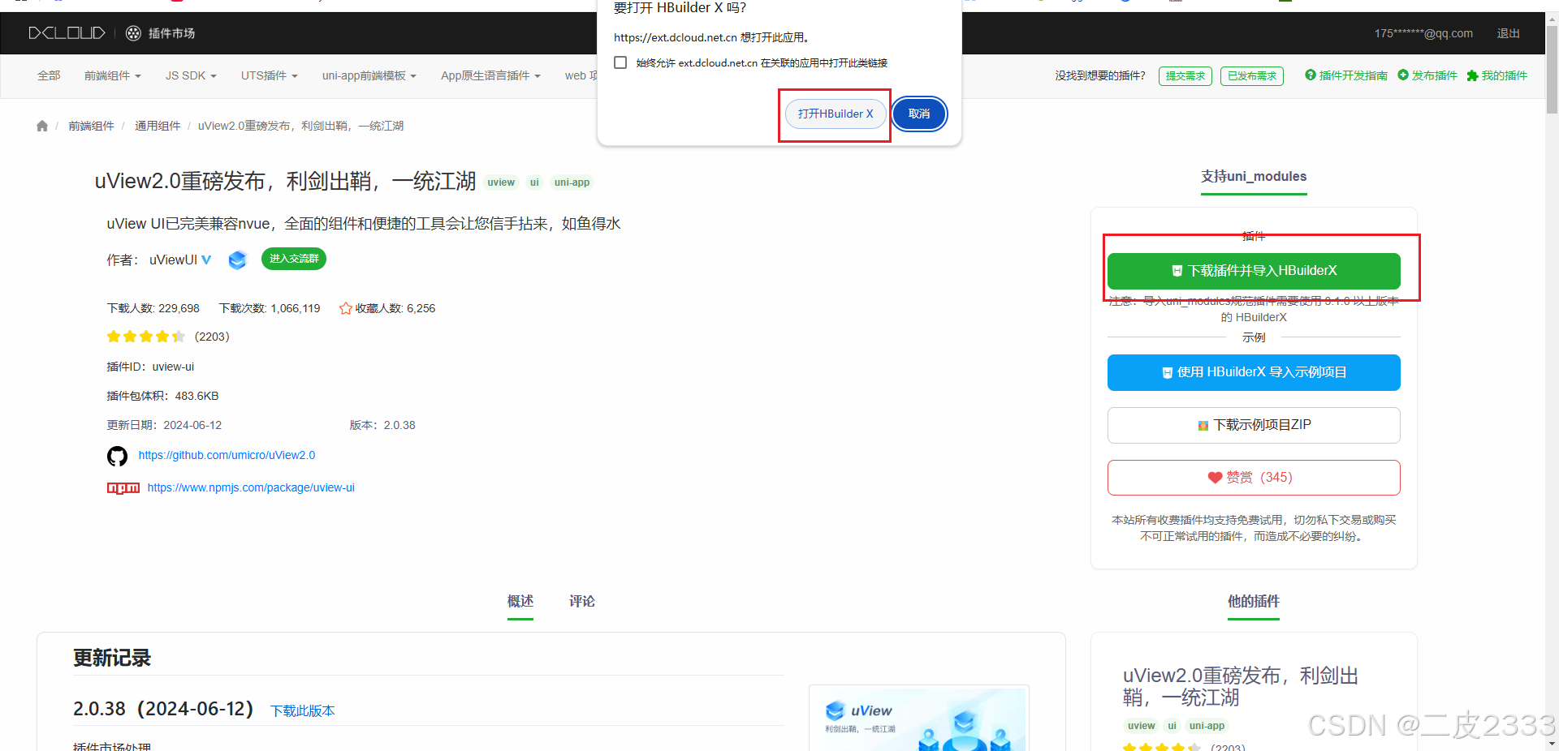The height and width of the screenshot is (751, 1559).
Task: Click 打开HBuilder X in the dialog
Action: (836, 114)
